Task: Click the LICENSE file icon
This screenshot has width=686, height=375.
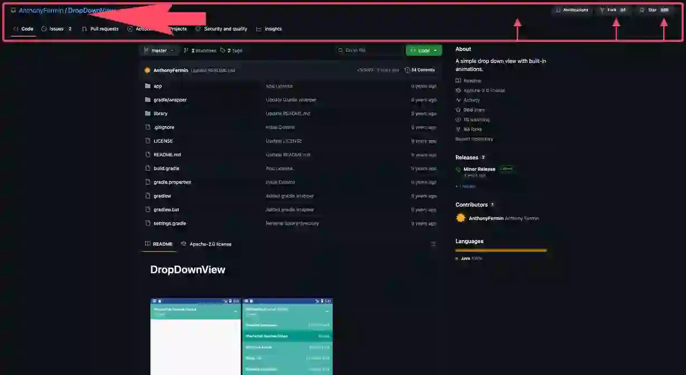Action: click(148, 141)
